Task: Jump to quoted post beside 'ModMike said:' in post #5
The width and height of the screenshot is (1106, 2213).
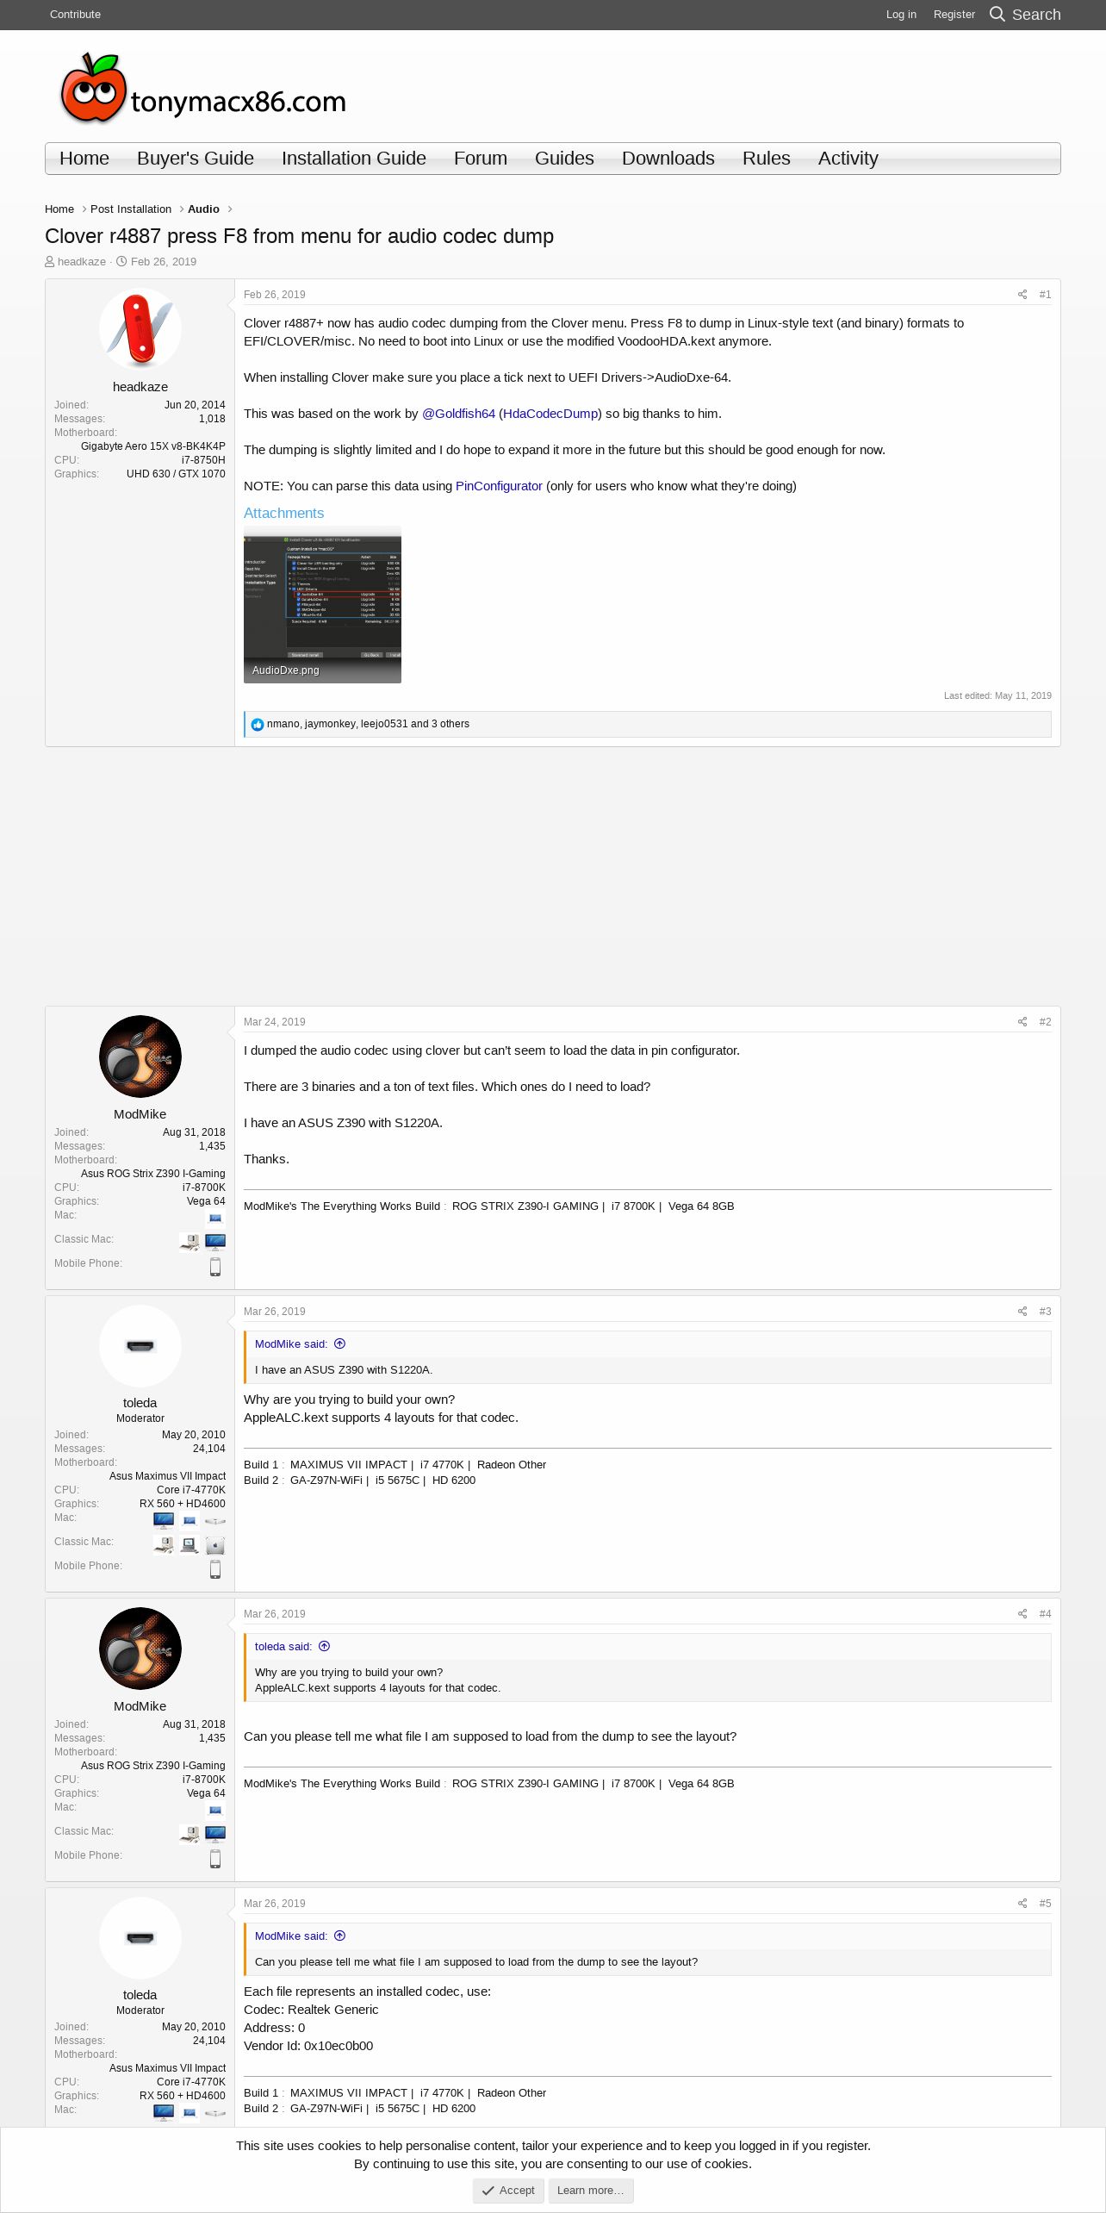Action: [x=340, y=1936]
